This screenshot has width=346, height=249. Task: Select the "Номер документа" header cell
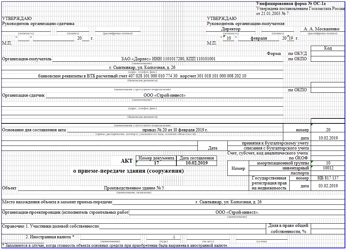[x=156, y=158]
